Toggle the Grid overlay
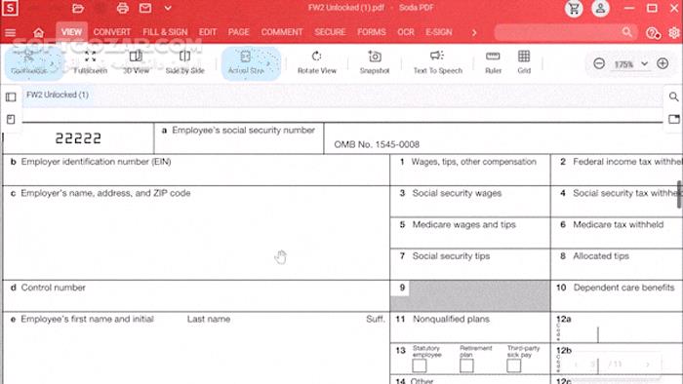The width and height of the screenshot is (683, 384). (524, 62)
